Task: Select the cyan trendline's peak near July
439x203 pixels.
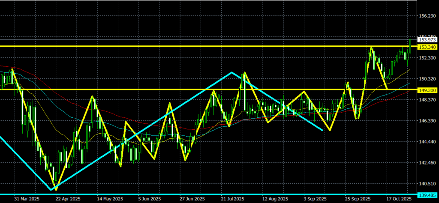Action: coord(232,72)
